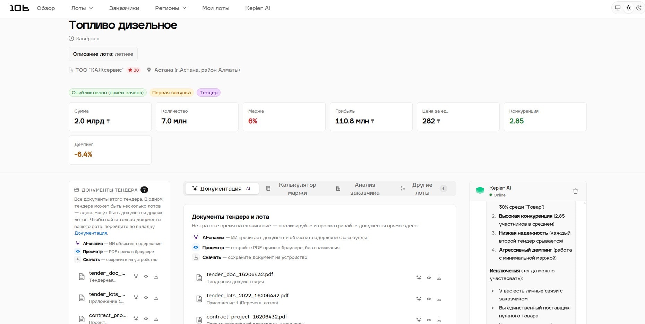This screenshot has width=645, height=324.
Task: Switch to system display theme icon
Action: click(618, 8)
